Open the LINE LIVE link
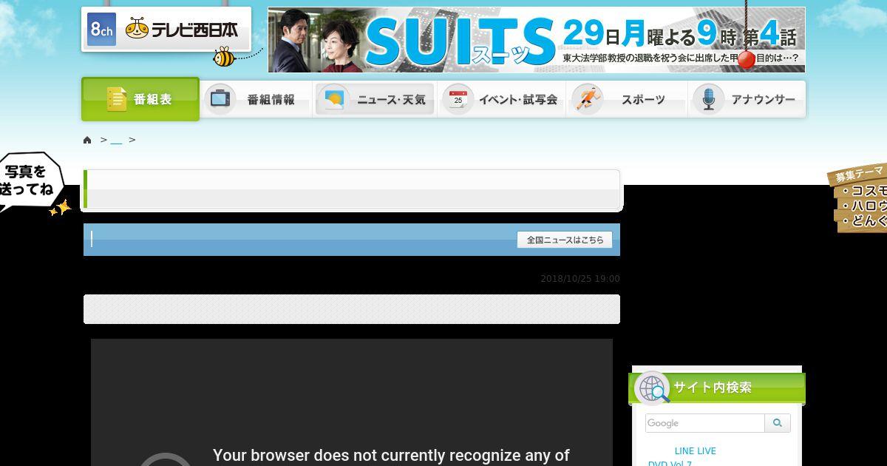The height and width of the screenshot is (466, 887). point(695,450)
